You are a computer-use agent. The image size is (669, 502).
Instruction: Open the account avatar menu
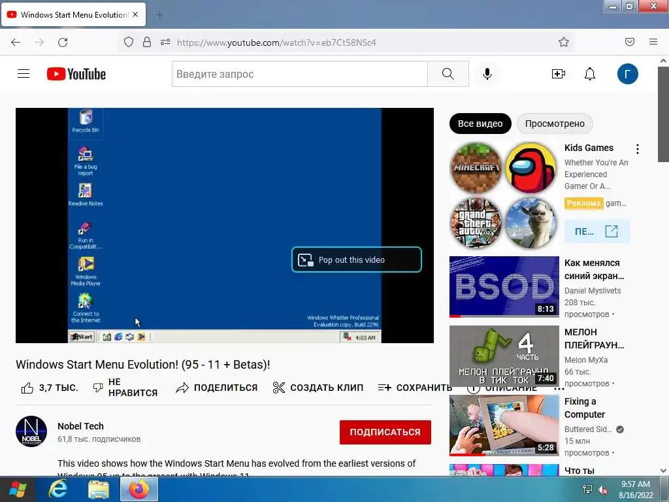pos(628,74)
